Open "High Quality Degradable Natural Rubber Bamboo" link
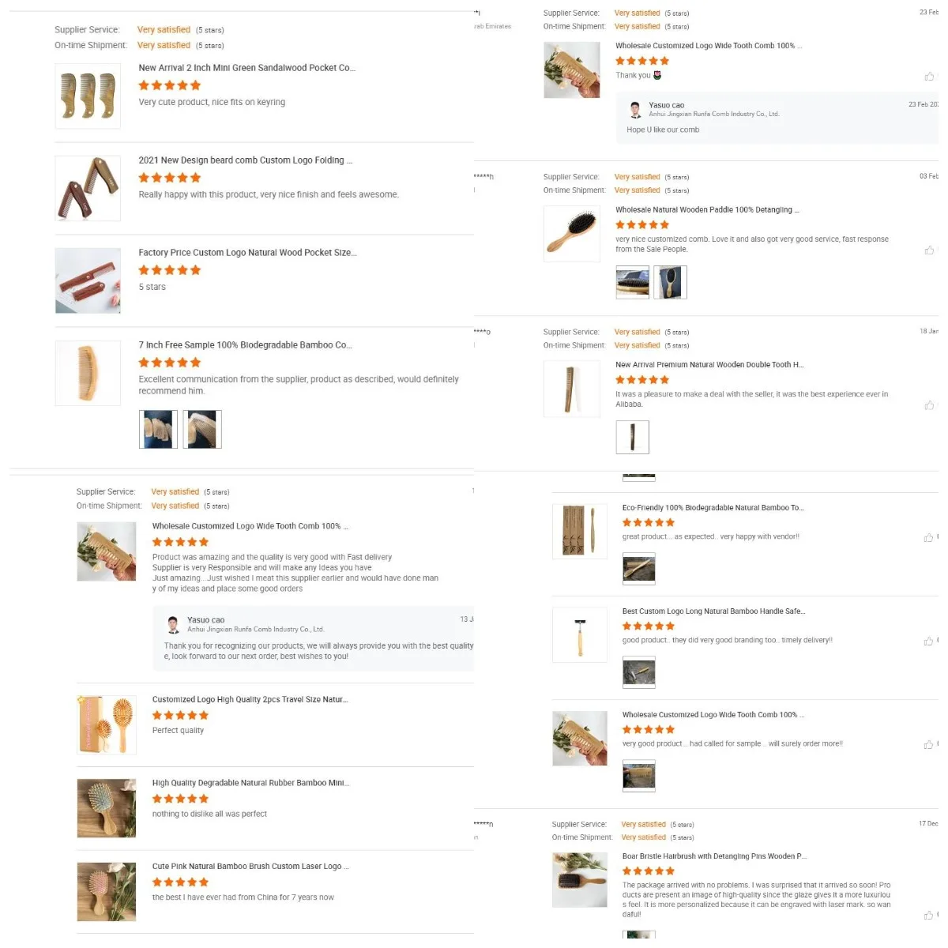This screenshot has width=948, height=948. (x=250, y=783)
